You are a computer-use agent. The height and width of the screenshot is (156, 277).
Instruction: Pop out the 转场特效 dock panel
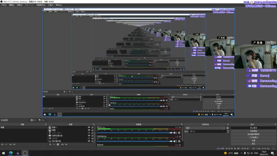coord(228,124)
